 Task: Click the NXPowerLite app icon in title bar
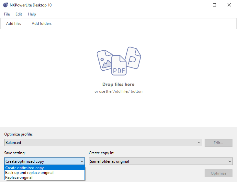tap(5, 5)
